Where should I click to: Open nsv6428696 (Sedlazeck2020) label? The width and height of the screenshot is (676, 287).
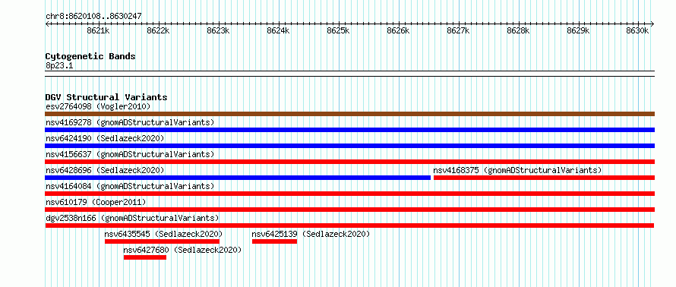(x=105, y=170)
